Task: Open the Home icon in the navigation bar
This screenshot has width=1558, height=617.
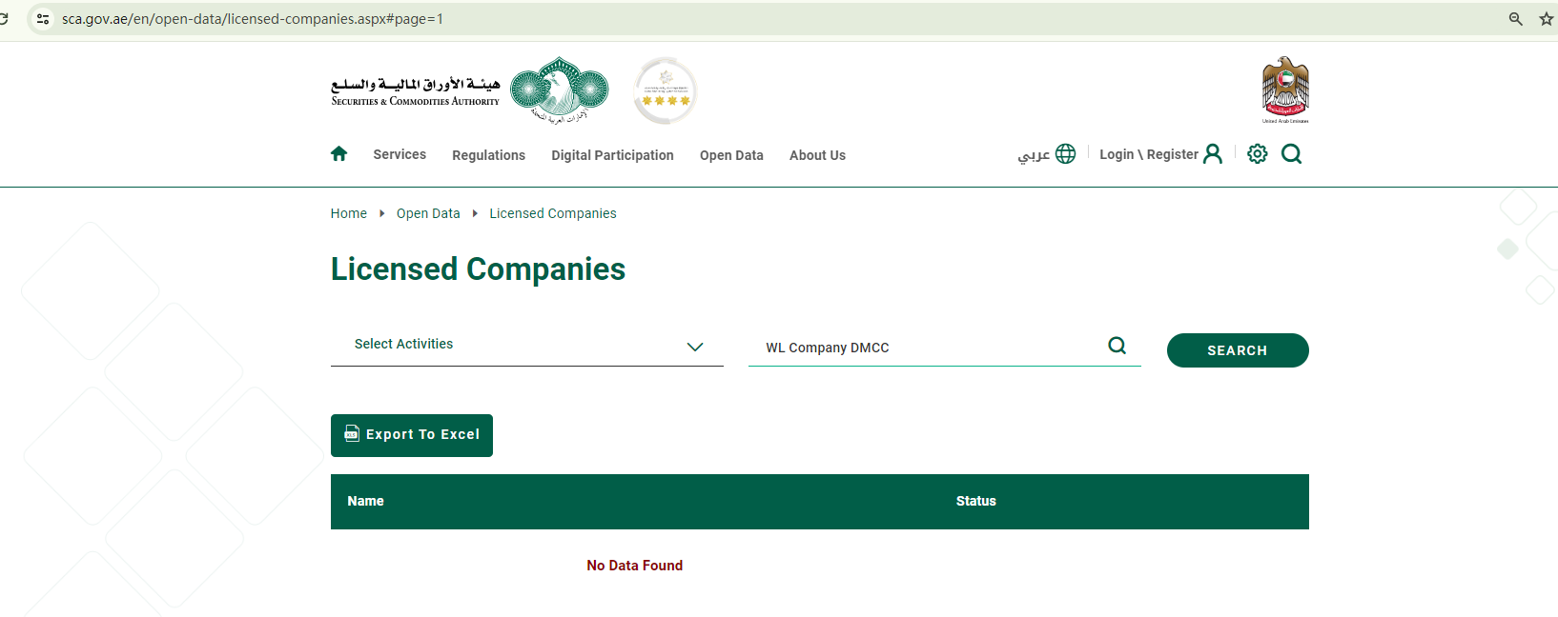Action: coord(338,154)
